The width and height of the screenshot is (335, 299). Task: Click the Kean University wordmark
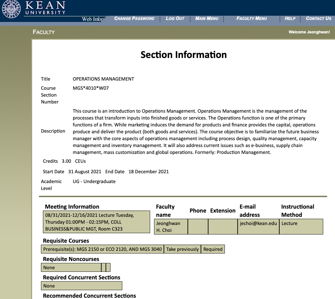[x=45, y=8]
